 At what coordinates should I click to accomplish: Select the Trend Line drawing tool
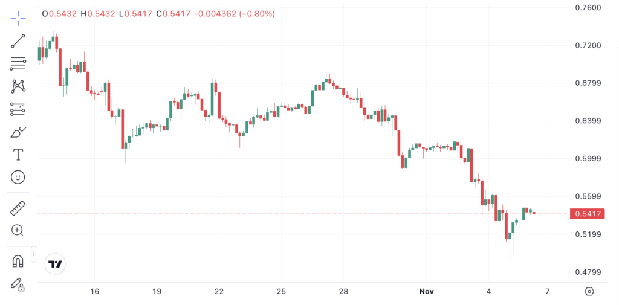point(18,41)
